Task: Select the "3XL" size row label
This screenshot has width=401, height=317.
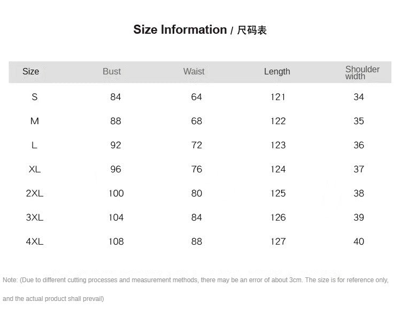Action: [x=35, y=217]
